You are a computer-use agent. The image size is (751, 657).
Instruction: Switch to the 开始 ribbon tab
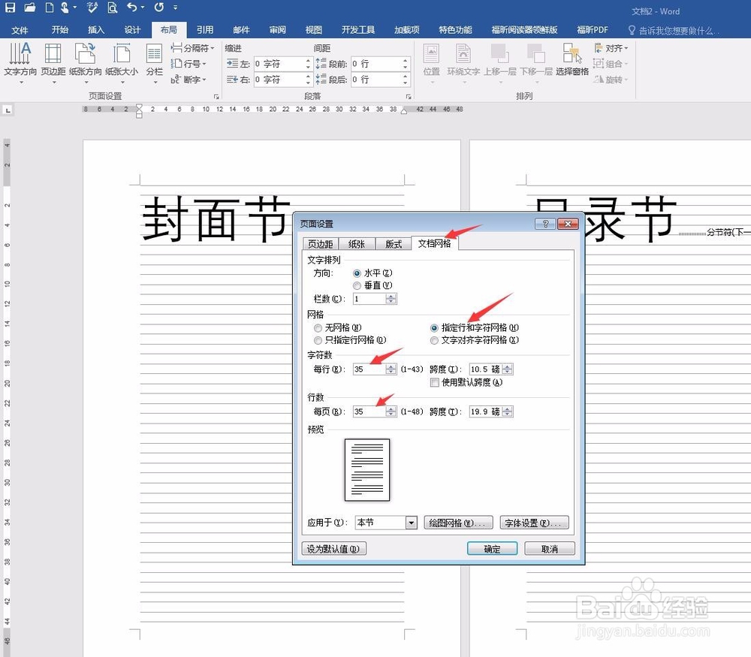tap(59, 29)
